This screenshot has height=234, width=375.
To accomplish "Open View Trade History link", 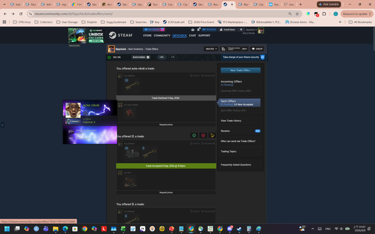I will [231, 121].
